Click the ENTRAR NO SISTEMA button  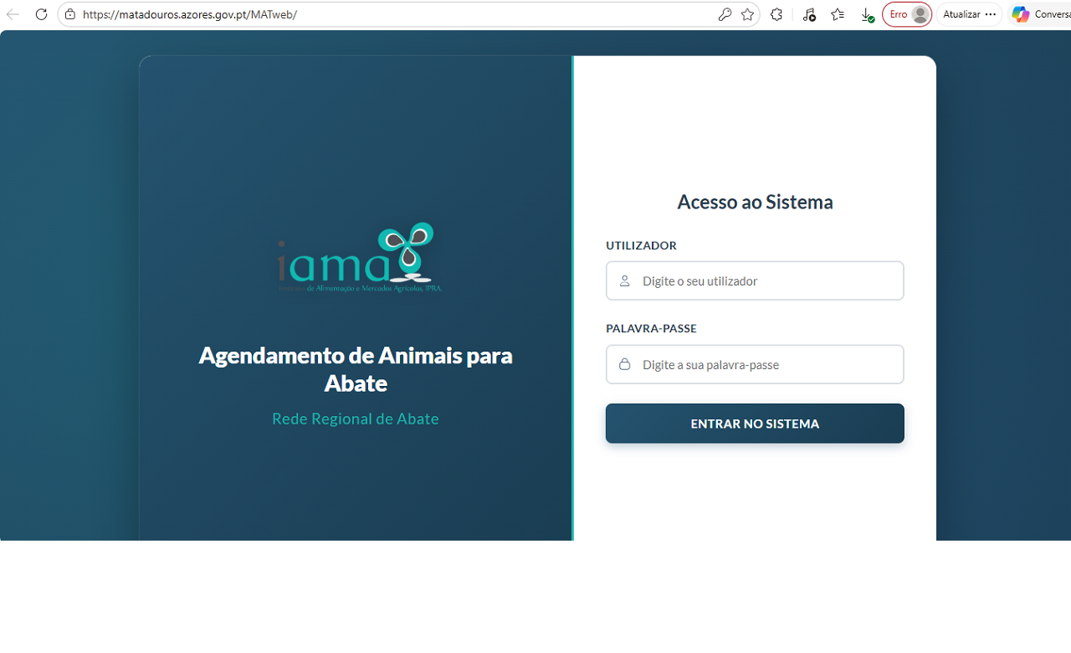(755, 424)
